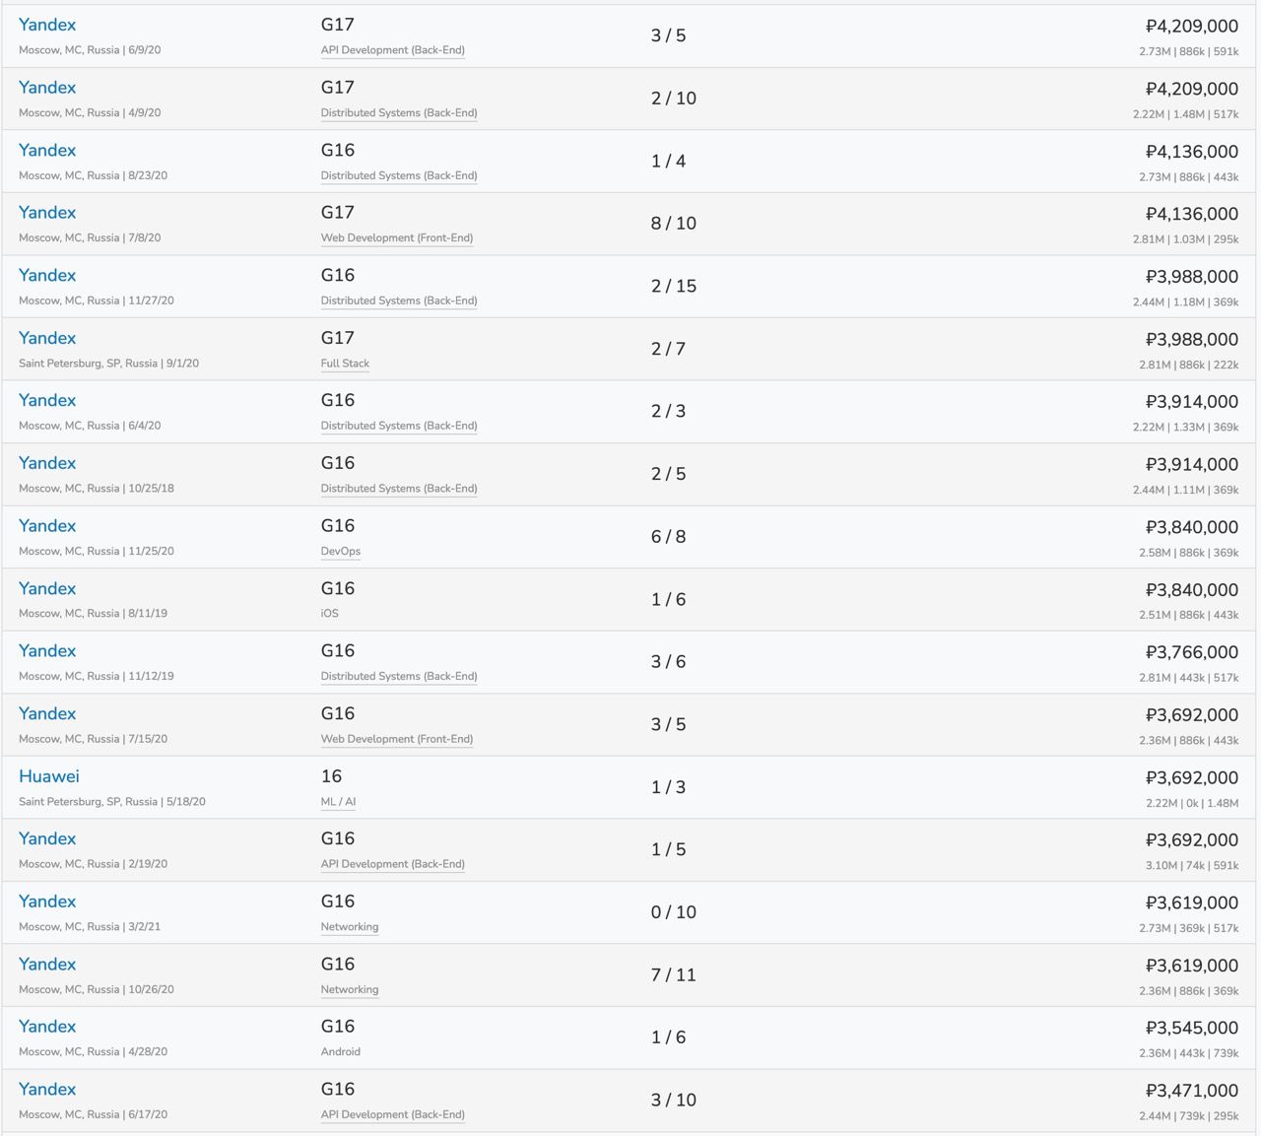
Task: Select the 3 / 10 experience value
Action: [674, 1101]
